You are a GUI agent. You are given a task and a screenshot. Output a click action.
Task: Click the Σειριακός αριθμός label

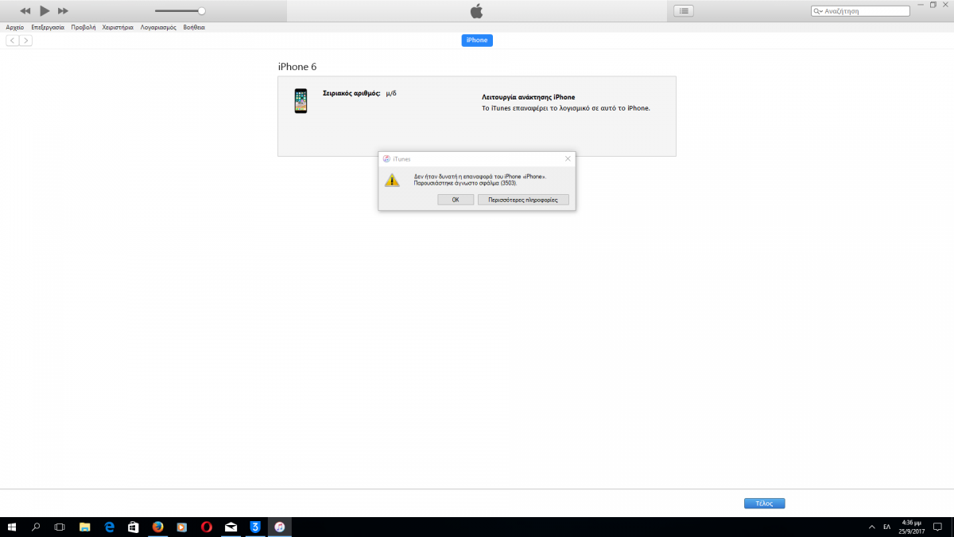(x=351, y=94)
